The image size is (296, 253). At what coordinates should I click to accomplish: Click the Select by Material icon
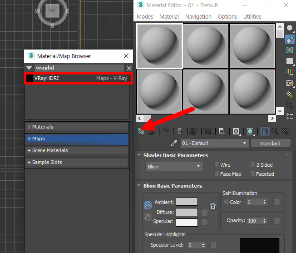tap(290, 105)
